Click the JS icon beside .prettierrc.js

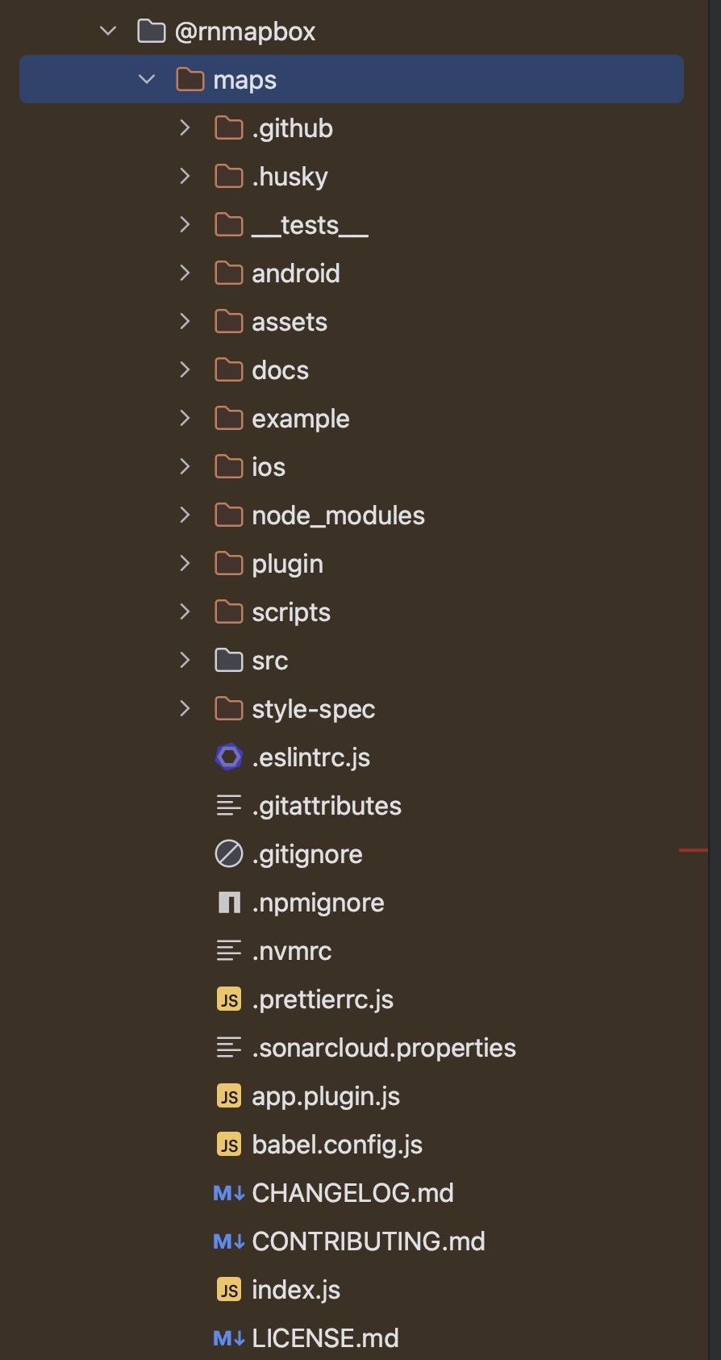(229, 999)
